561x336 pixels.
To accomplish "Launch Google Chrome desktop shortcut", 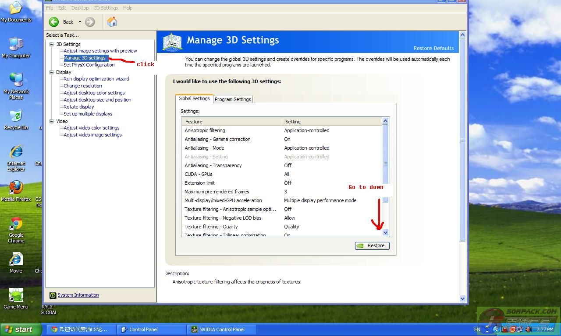I will tap(16, 224).
